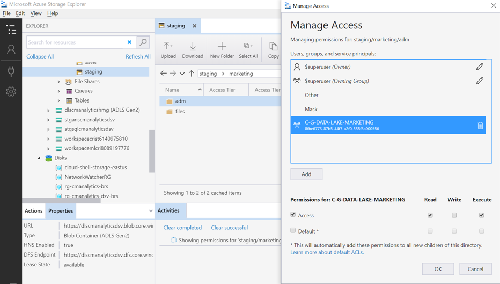Click the Copy toolbar button
Viewport: 500px width, 284px height.
click(x=273, y=50)
